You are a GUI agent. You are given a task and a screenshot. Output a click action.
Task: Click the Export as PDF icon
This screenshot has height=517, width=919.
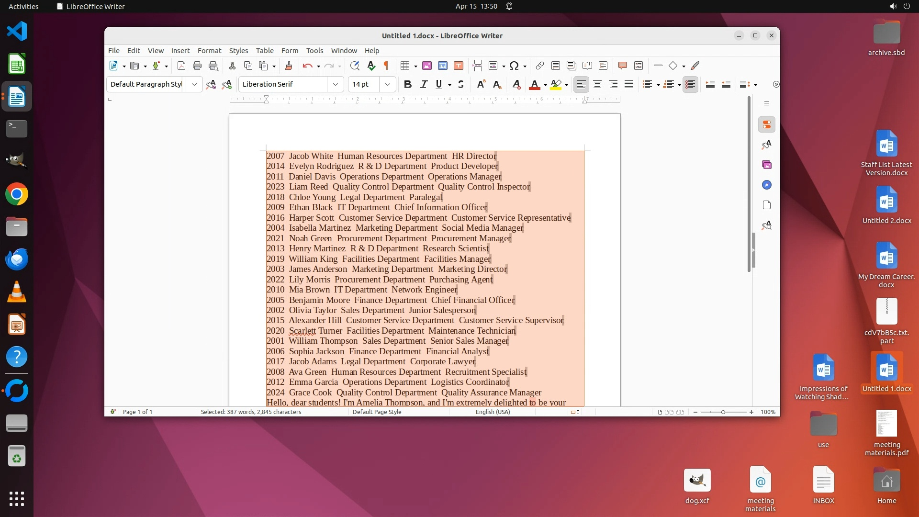tap(181, 66)
